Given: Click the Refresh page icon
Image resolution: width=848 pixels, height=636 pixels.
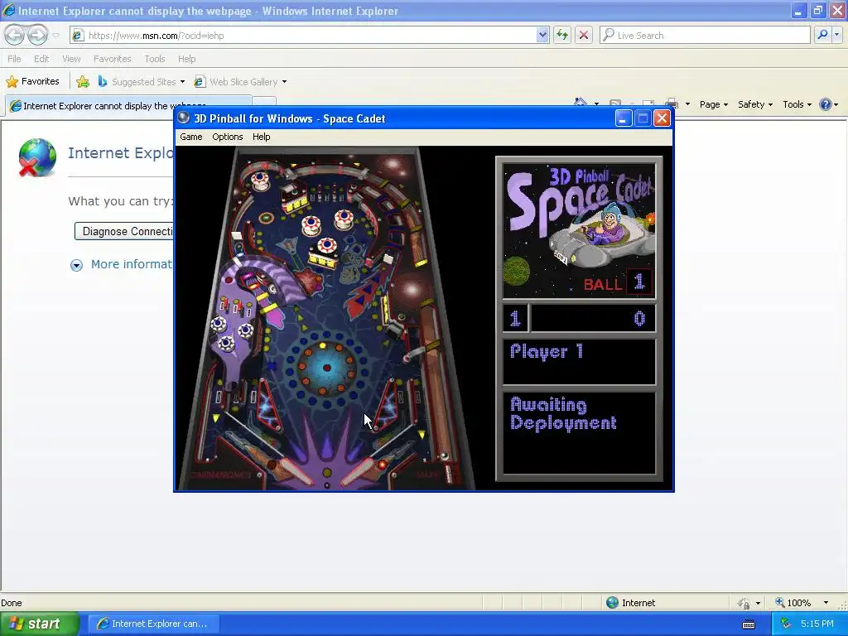Looking at the screenshot, I should [562, 36].
